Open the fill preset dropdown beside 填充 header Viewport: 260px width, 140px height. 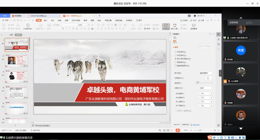click(205, 47)
